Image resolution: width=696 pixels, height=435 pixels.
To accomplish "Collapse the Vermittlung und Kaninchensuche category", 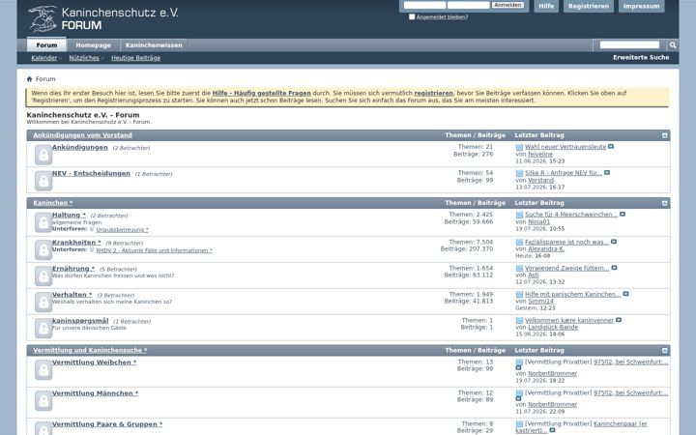I will click(664, 351).
